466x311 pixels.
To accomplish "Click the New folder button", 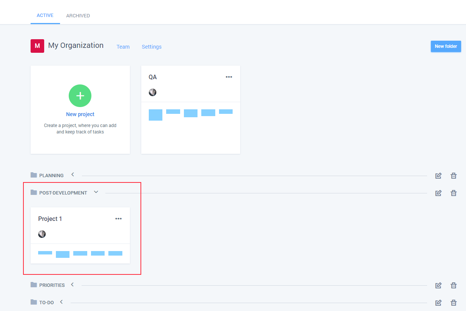I will coord(446,46).
